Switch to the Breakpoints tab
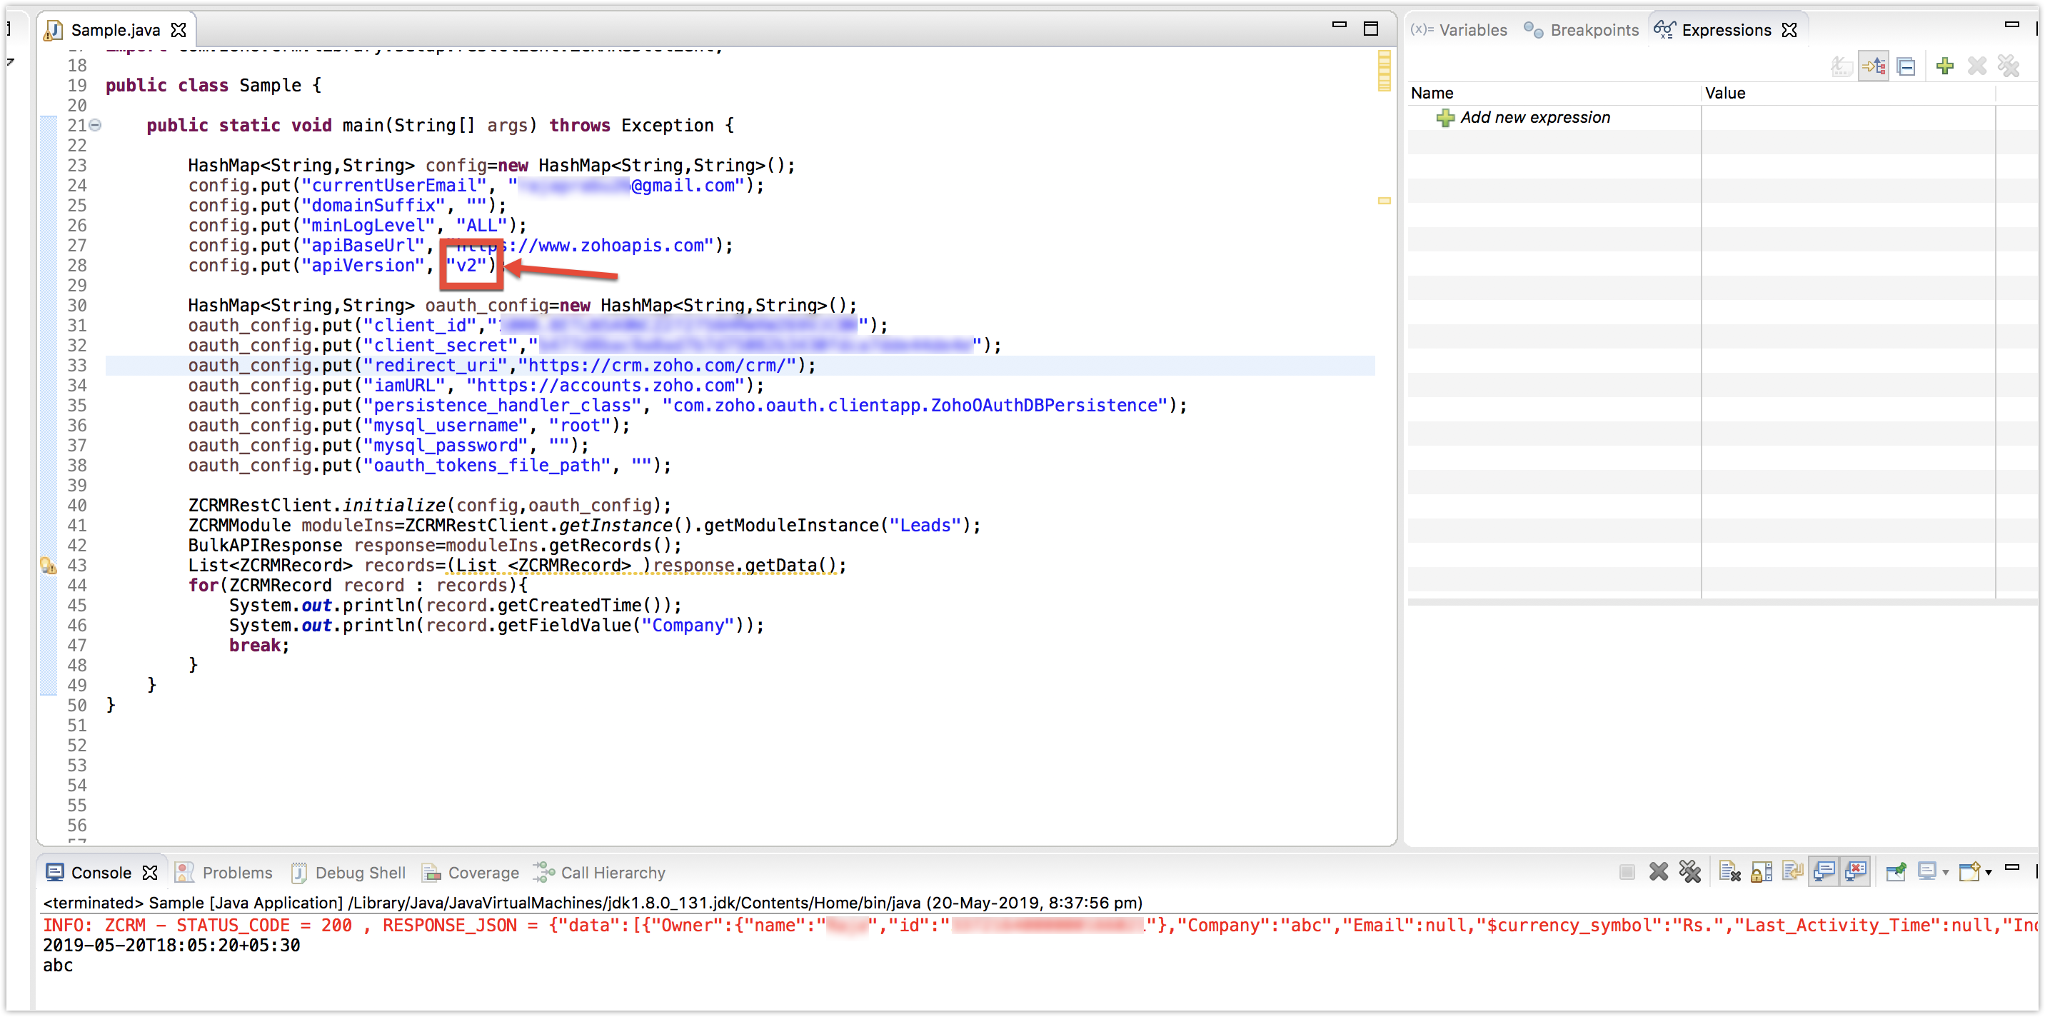 coord(1582,30)
